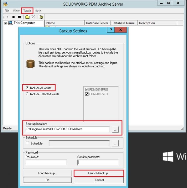Open the File menu

tap(7, 11)
